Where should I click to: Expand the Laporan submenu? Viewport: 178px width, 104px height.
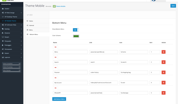[21, 57]
